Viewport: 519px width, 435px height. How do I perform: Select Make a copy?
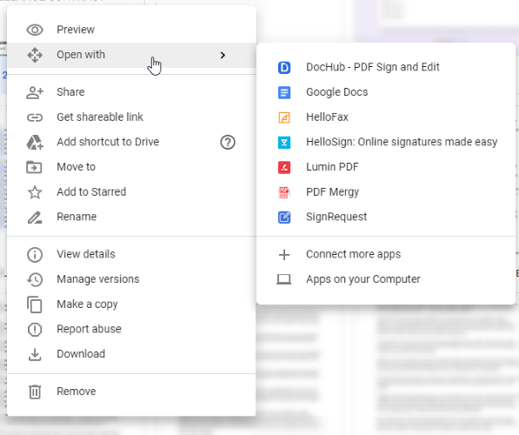131,304
